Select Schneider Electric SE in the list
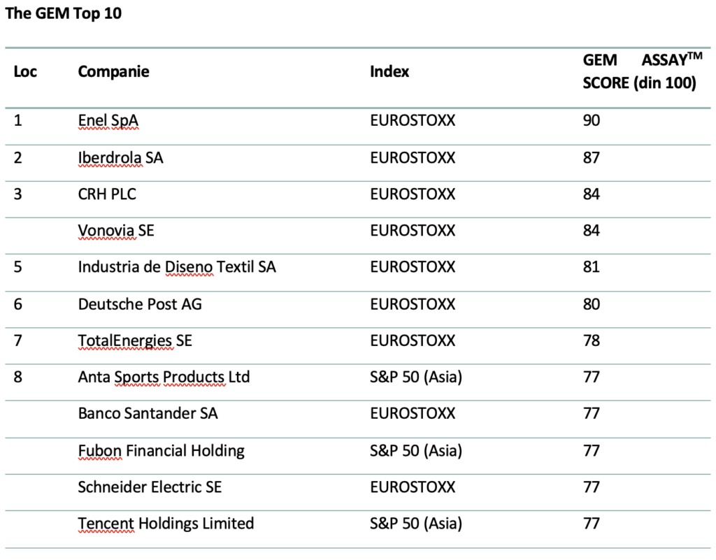The width and height of the screenshot is (716, 560). (x=150, y=487)
